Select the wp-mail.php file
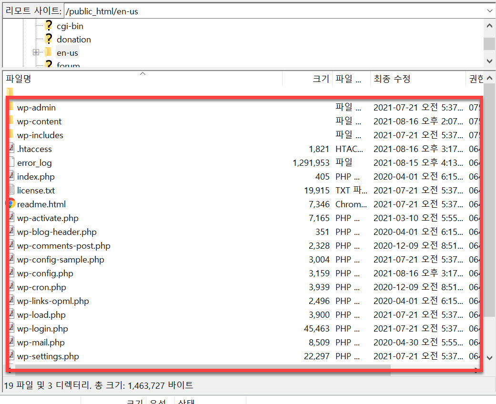Image resolution: width=496 pixels, height=404 pixels. tap(41, 343)
